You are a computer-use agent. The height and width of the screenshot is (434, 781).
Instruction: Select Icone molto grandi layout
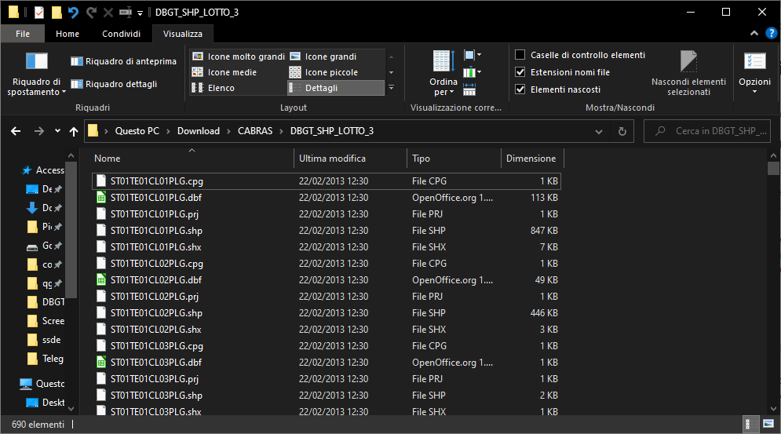[x=239, y=57]
